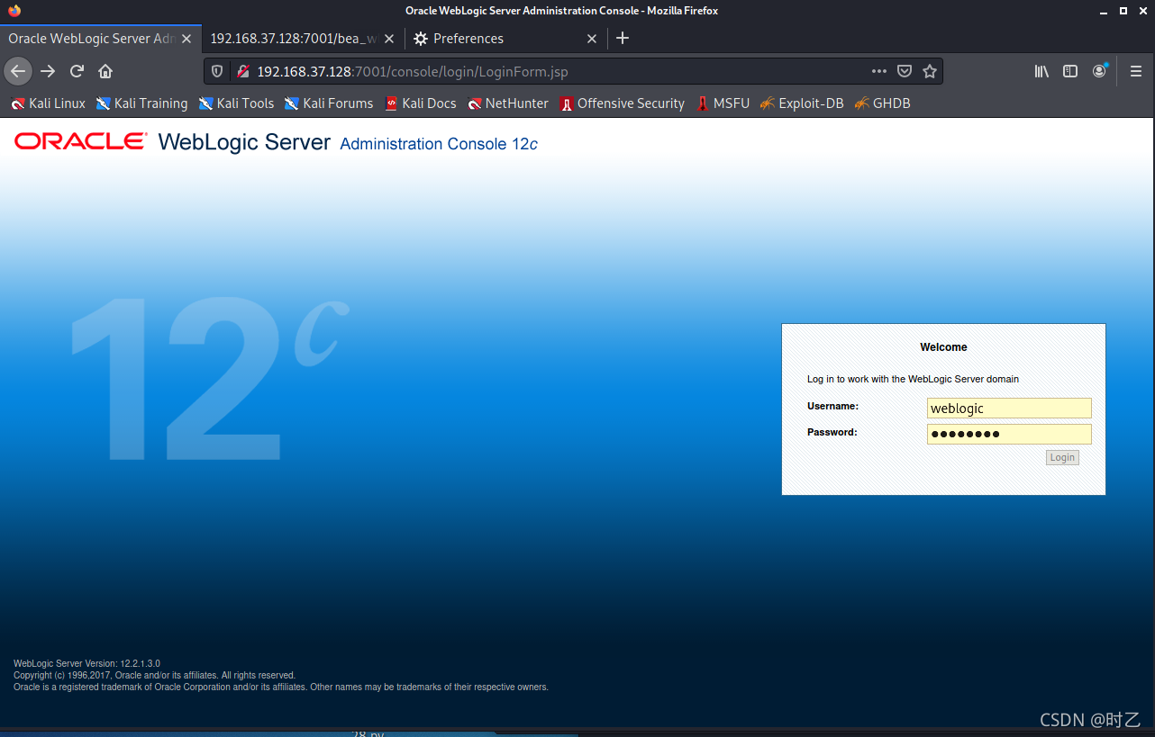Close the 192.168.37.128:7001/bea_w tab

point(389,39)
